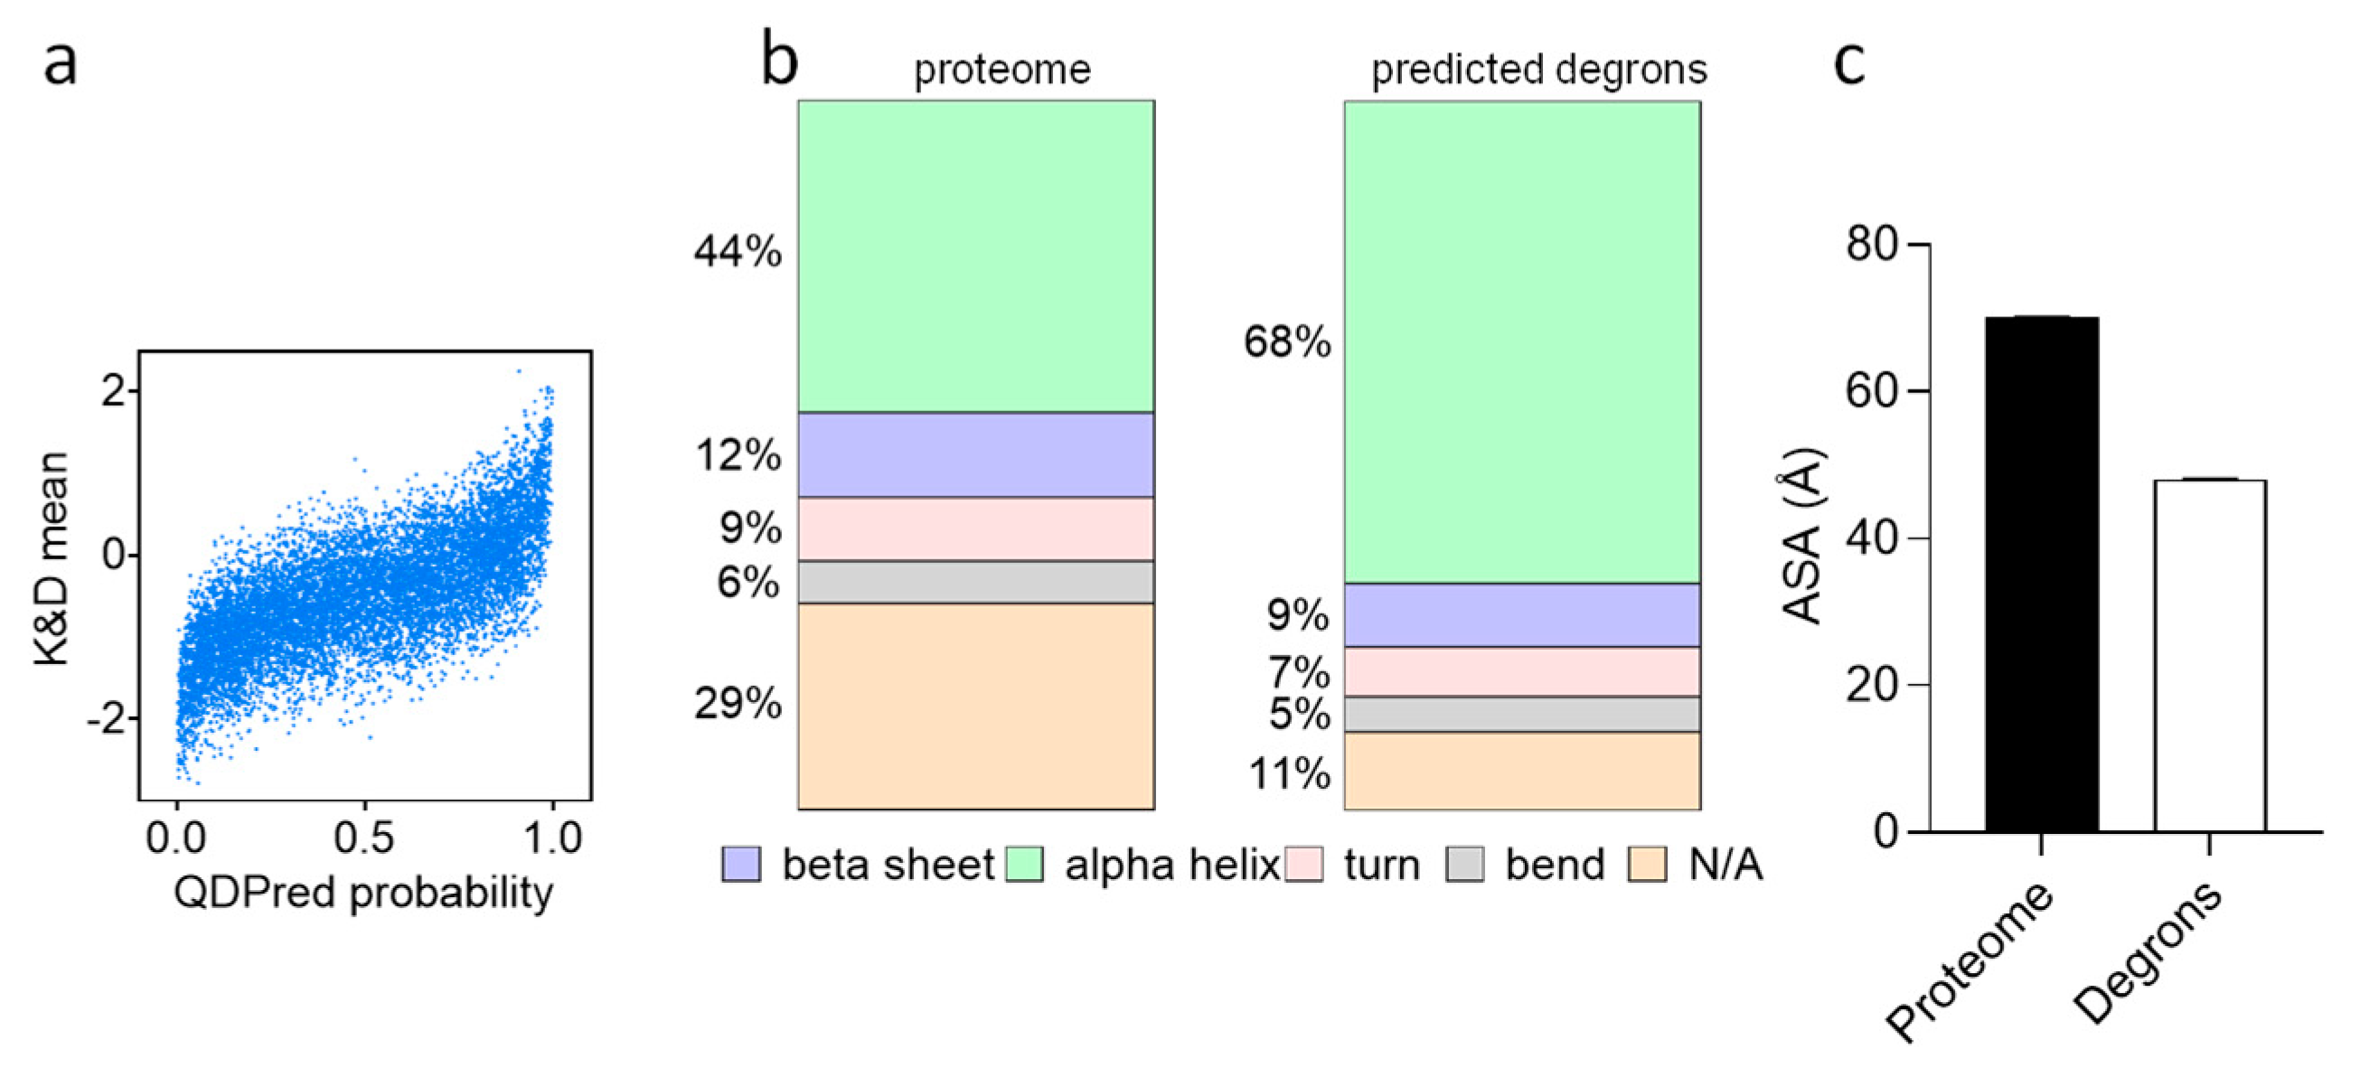Viewport: 2360px width, 1077px height.
Task: Click the black Proteome bar
Action: 2041,575
